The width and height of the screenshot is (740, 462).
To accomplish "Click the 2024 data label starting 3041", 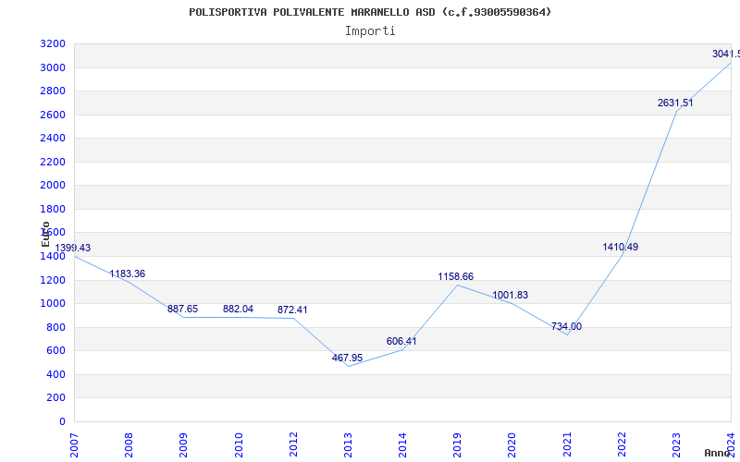I will (x=726, y=55).
